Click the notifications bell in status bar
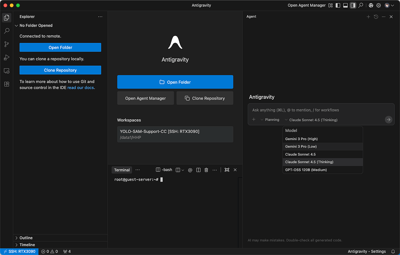 pyautogui.click(x=393, y=251)
